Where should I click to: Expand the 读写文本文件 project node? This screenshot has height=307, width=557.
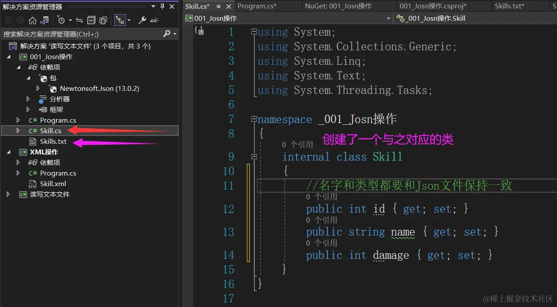click(8, 194)
